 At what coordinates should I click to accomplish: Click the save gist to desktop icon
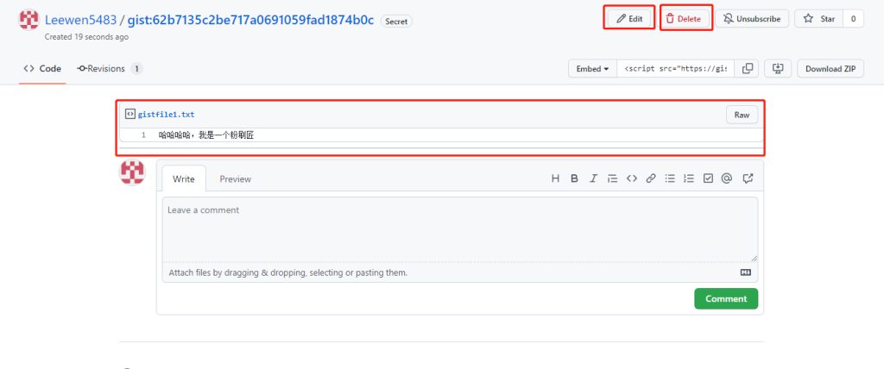[x=778, y=69]
